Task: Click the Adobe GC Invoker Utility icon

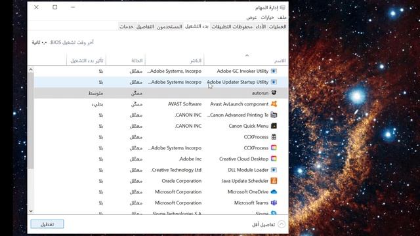Action: [274, 71]
